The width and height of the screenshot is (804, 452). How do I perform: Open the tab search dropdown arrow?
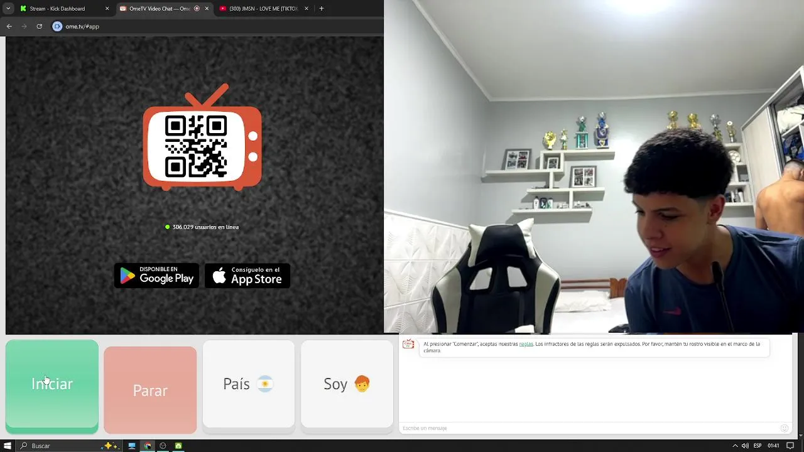(x=8, y=9)
